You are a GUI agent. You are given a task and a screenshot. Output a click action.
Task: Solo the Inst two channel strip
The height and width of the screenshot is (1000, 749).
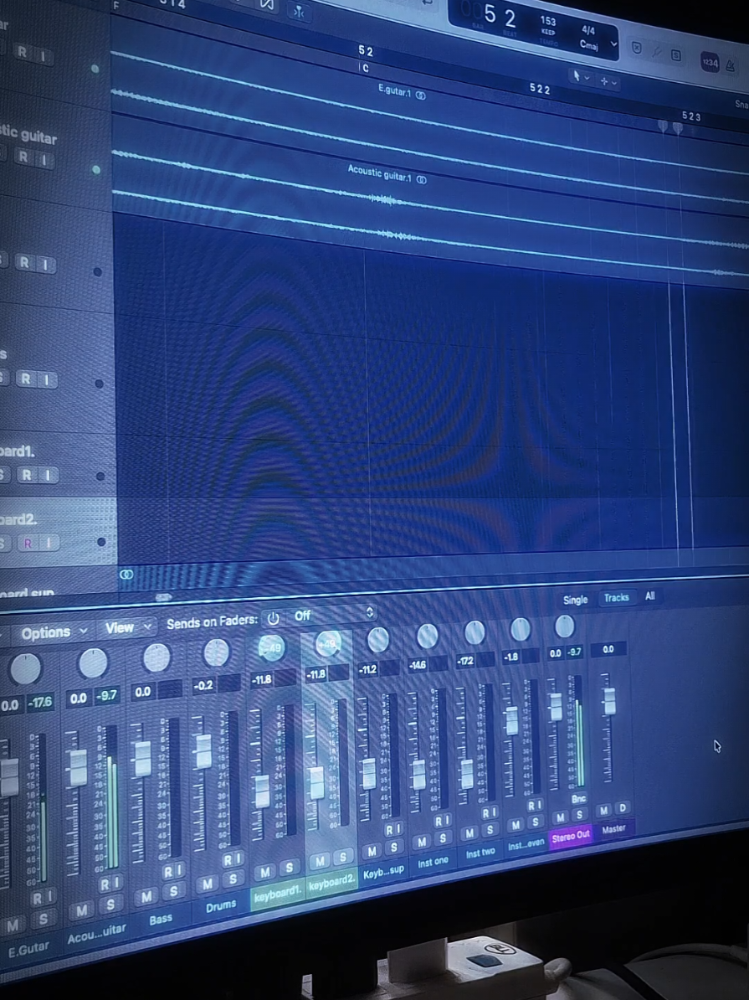pyautogui.click(x=490, y=830)
